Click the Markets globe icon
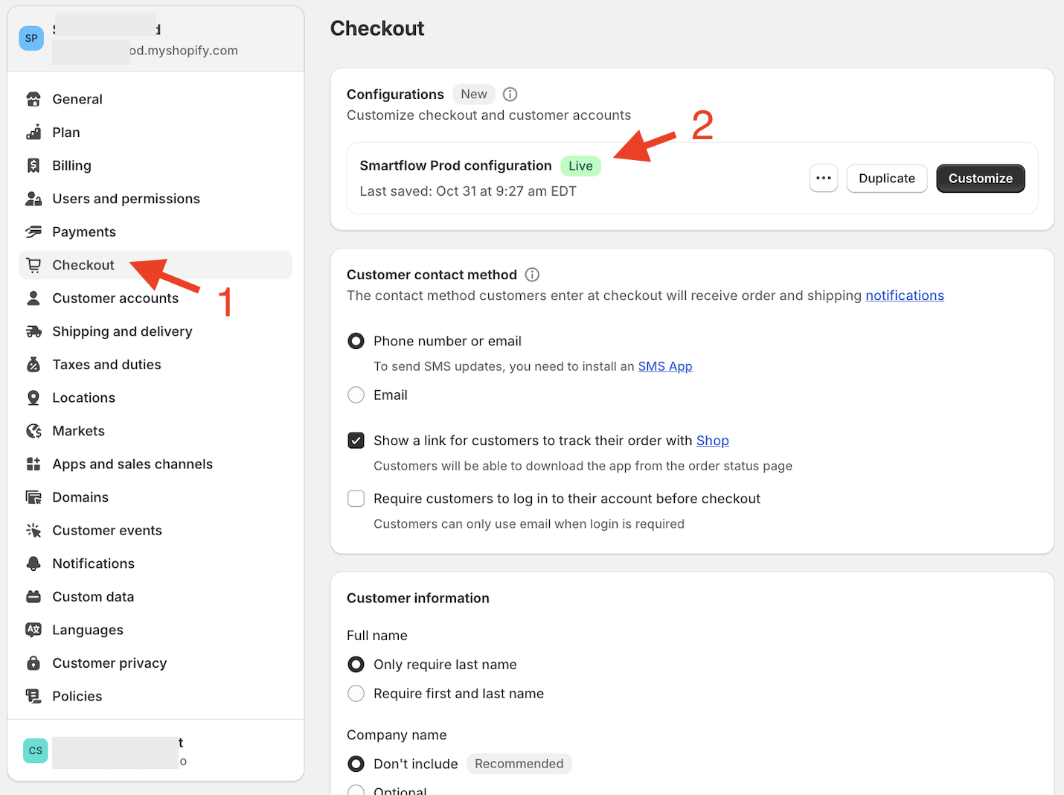The width and height of the screenshot is (1064, 795). [x=33, y=431]
